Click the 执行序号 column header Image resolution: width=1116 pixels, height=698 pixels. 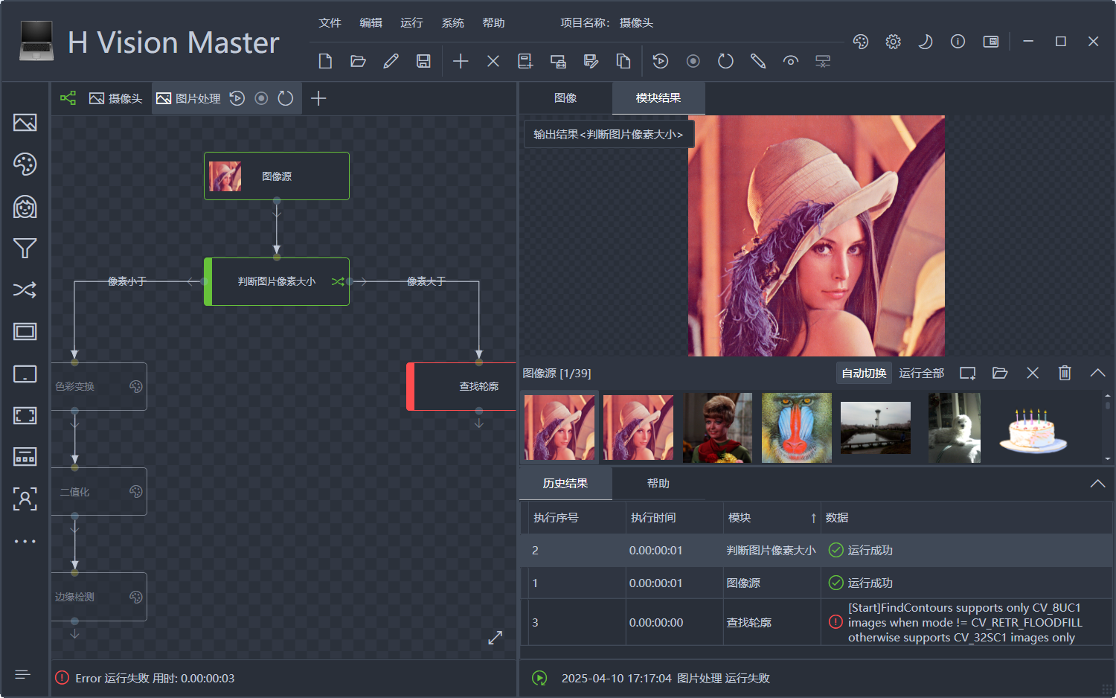[x=577, y=518]
